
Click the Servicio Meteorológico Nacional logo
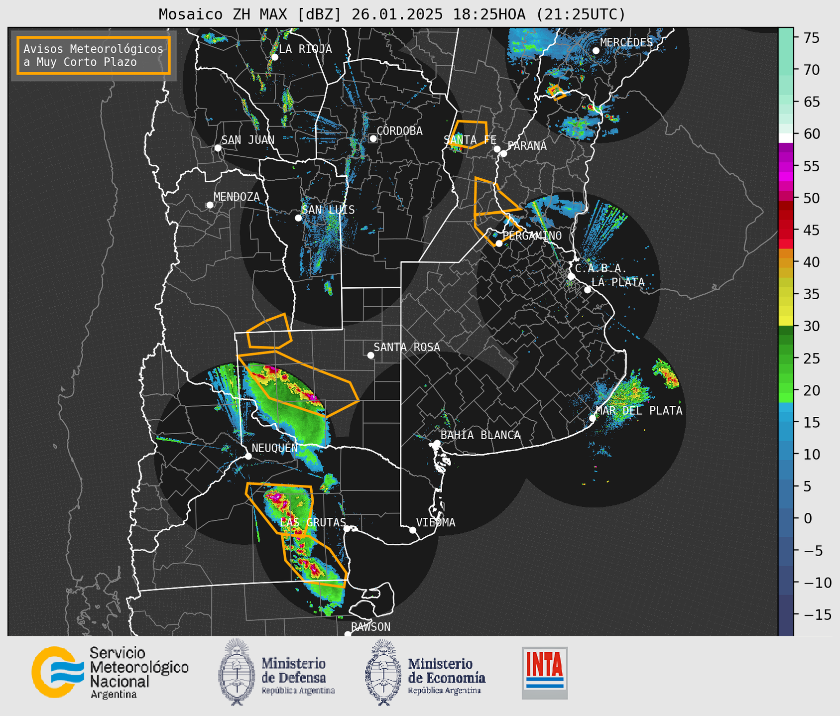(x=111, y=672)
